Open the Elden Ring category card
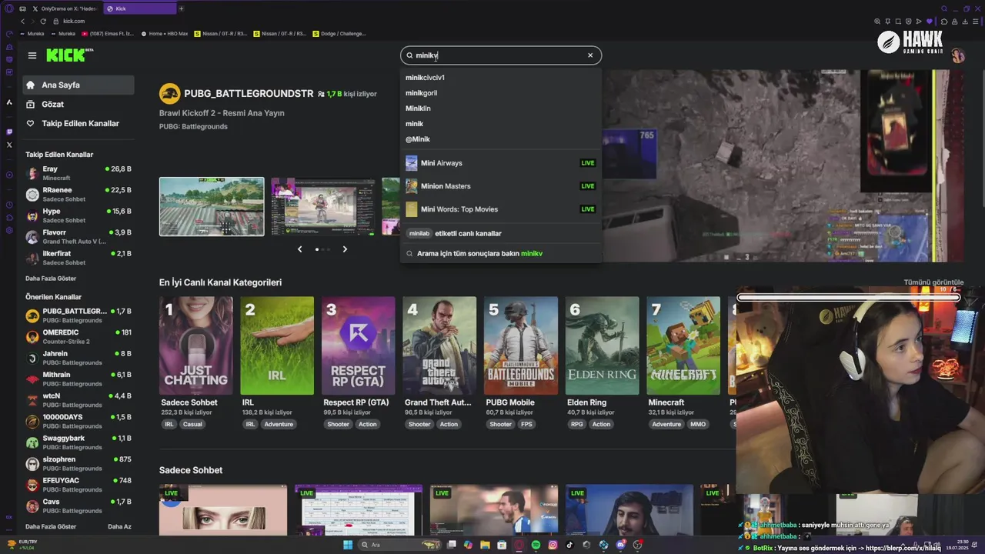Image resolution: width=985 pixels, height=554 pixels. pos(602,345)
